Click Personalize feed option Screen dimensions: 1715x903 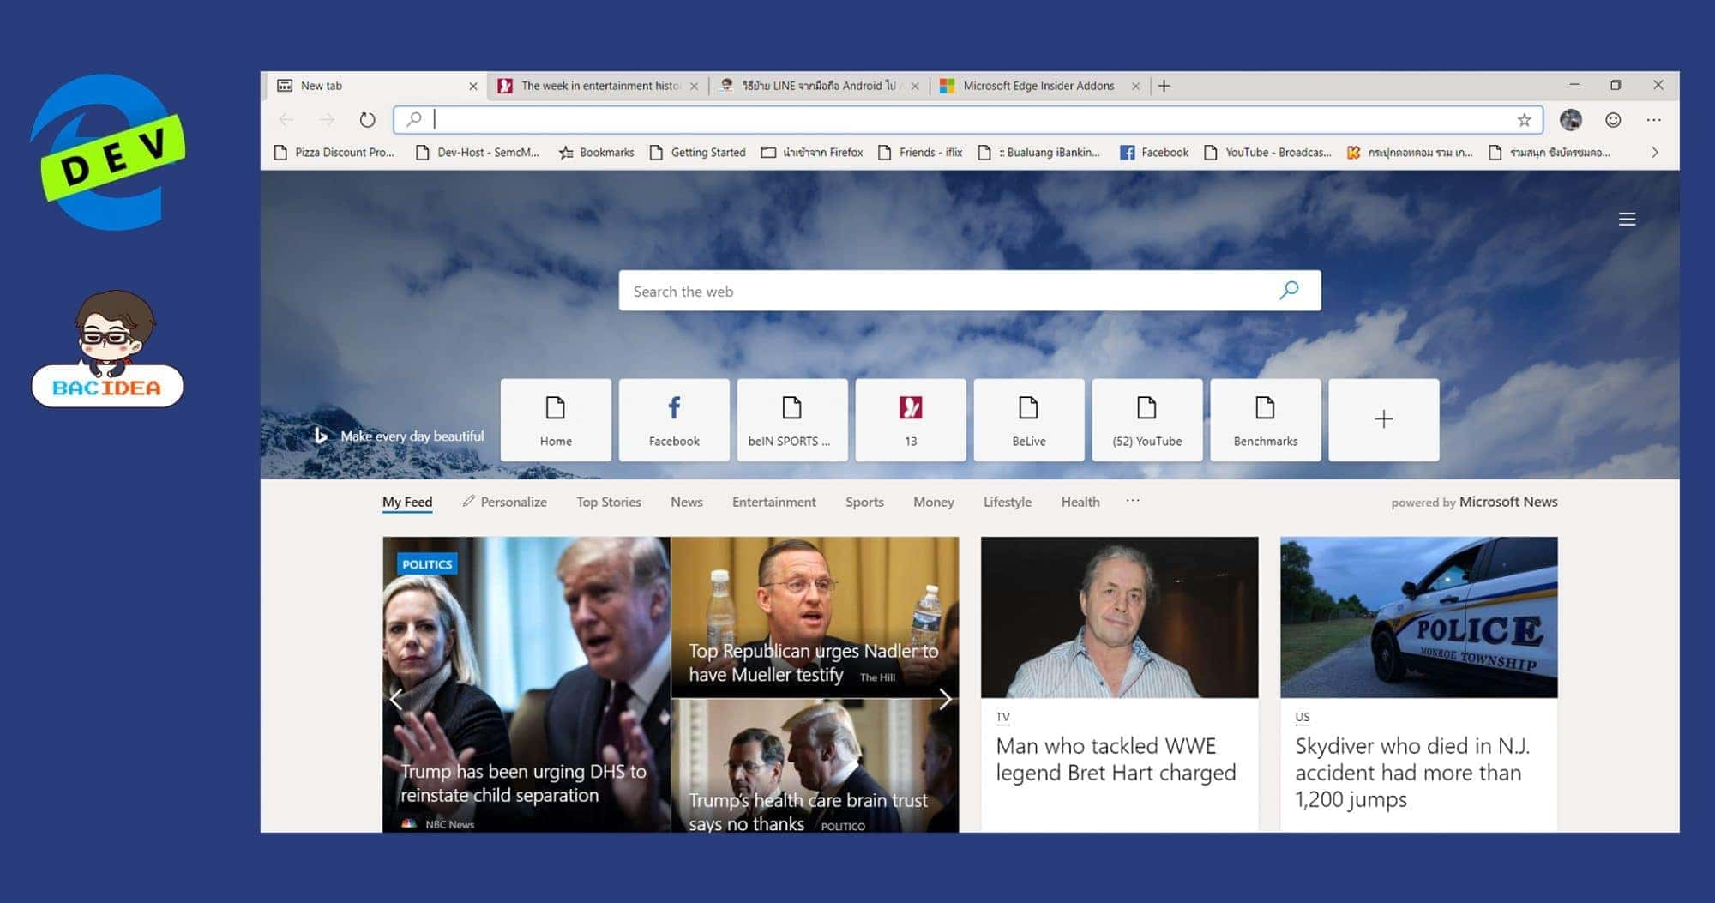[504, 503]
